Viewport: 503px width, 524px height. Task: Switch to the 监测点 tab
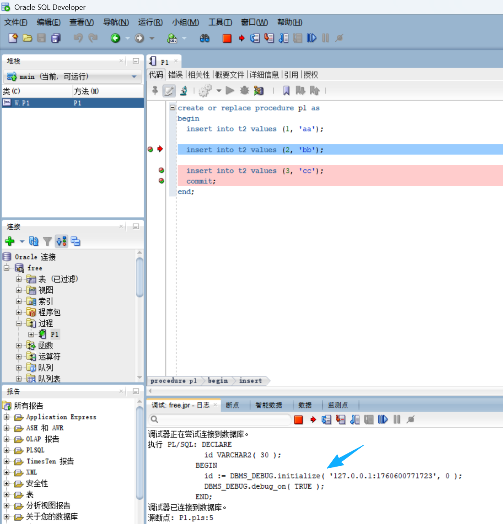338,405
